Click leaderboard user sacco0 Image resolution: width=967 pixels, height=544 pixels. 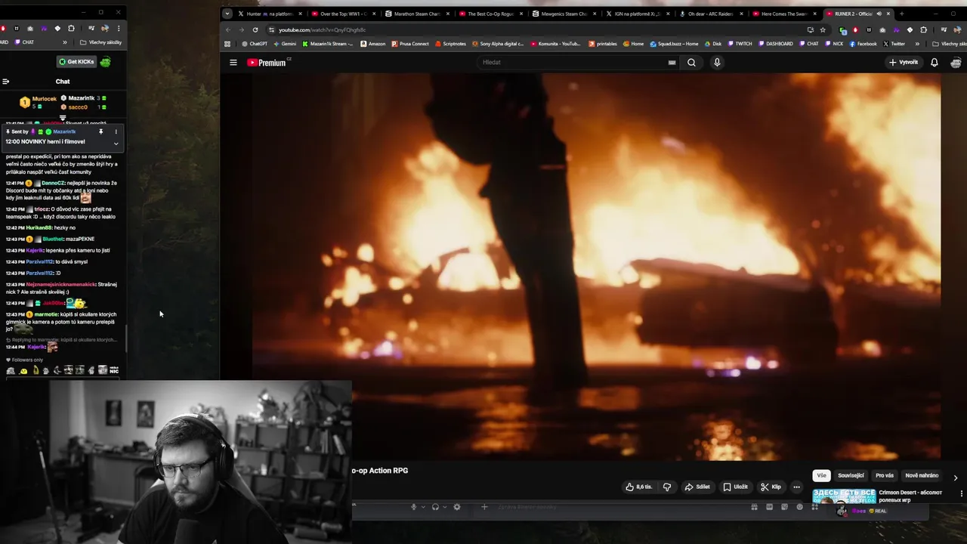[x=78, y=107]
